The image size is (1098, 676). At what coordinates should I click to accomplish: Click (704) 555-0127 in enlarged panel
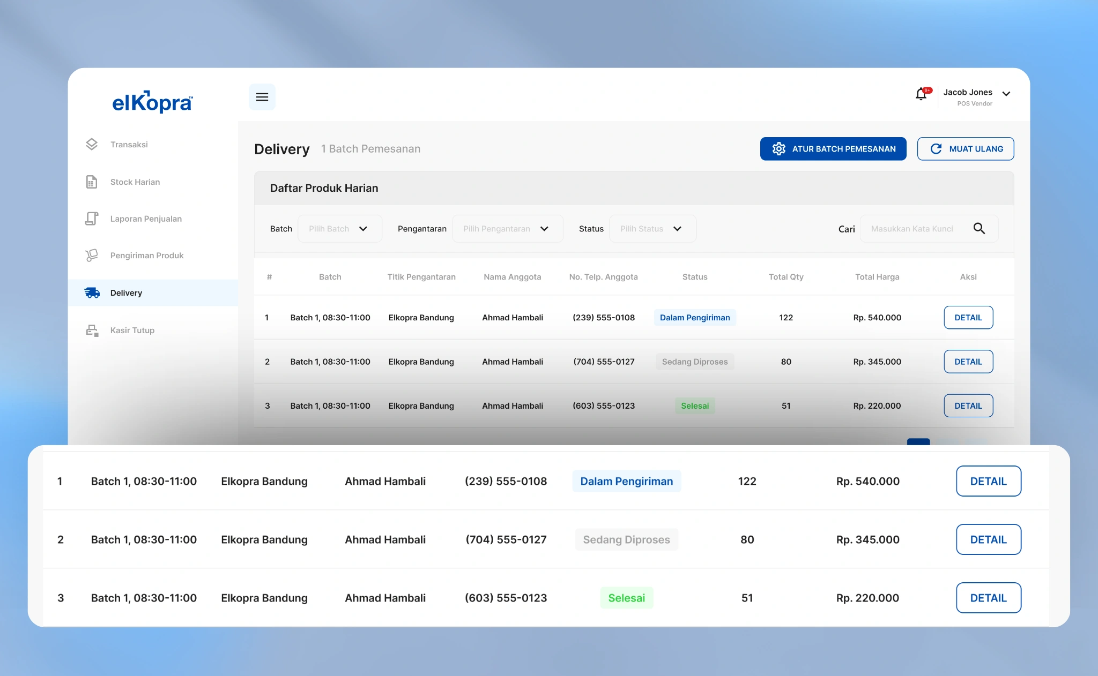(506, 539)
